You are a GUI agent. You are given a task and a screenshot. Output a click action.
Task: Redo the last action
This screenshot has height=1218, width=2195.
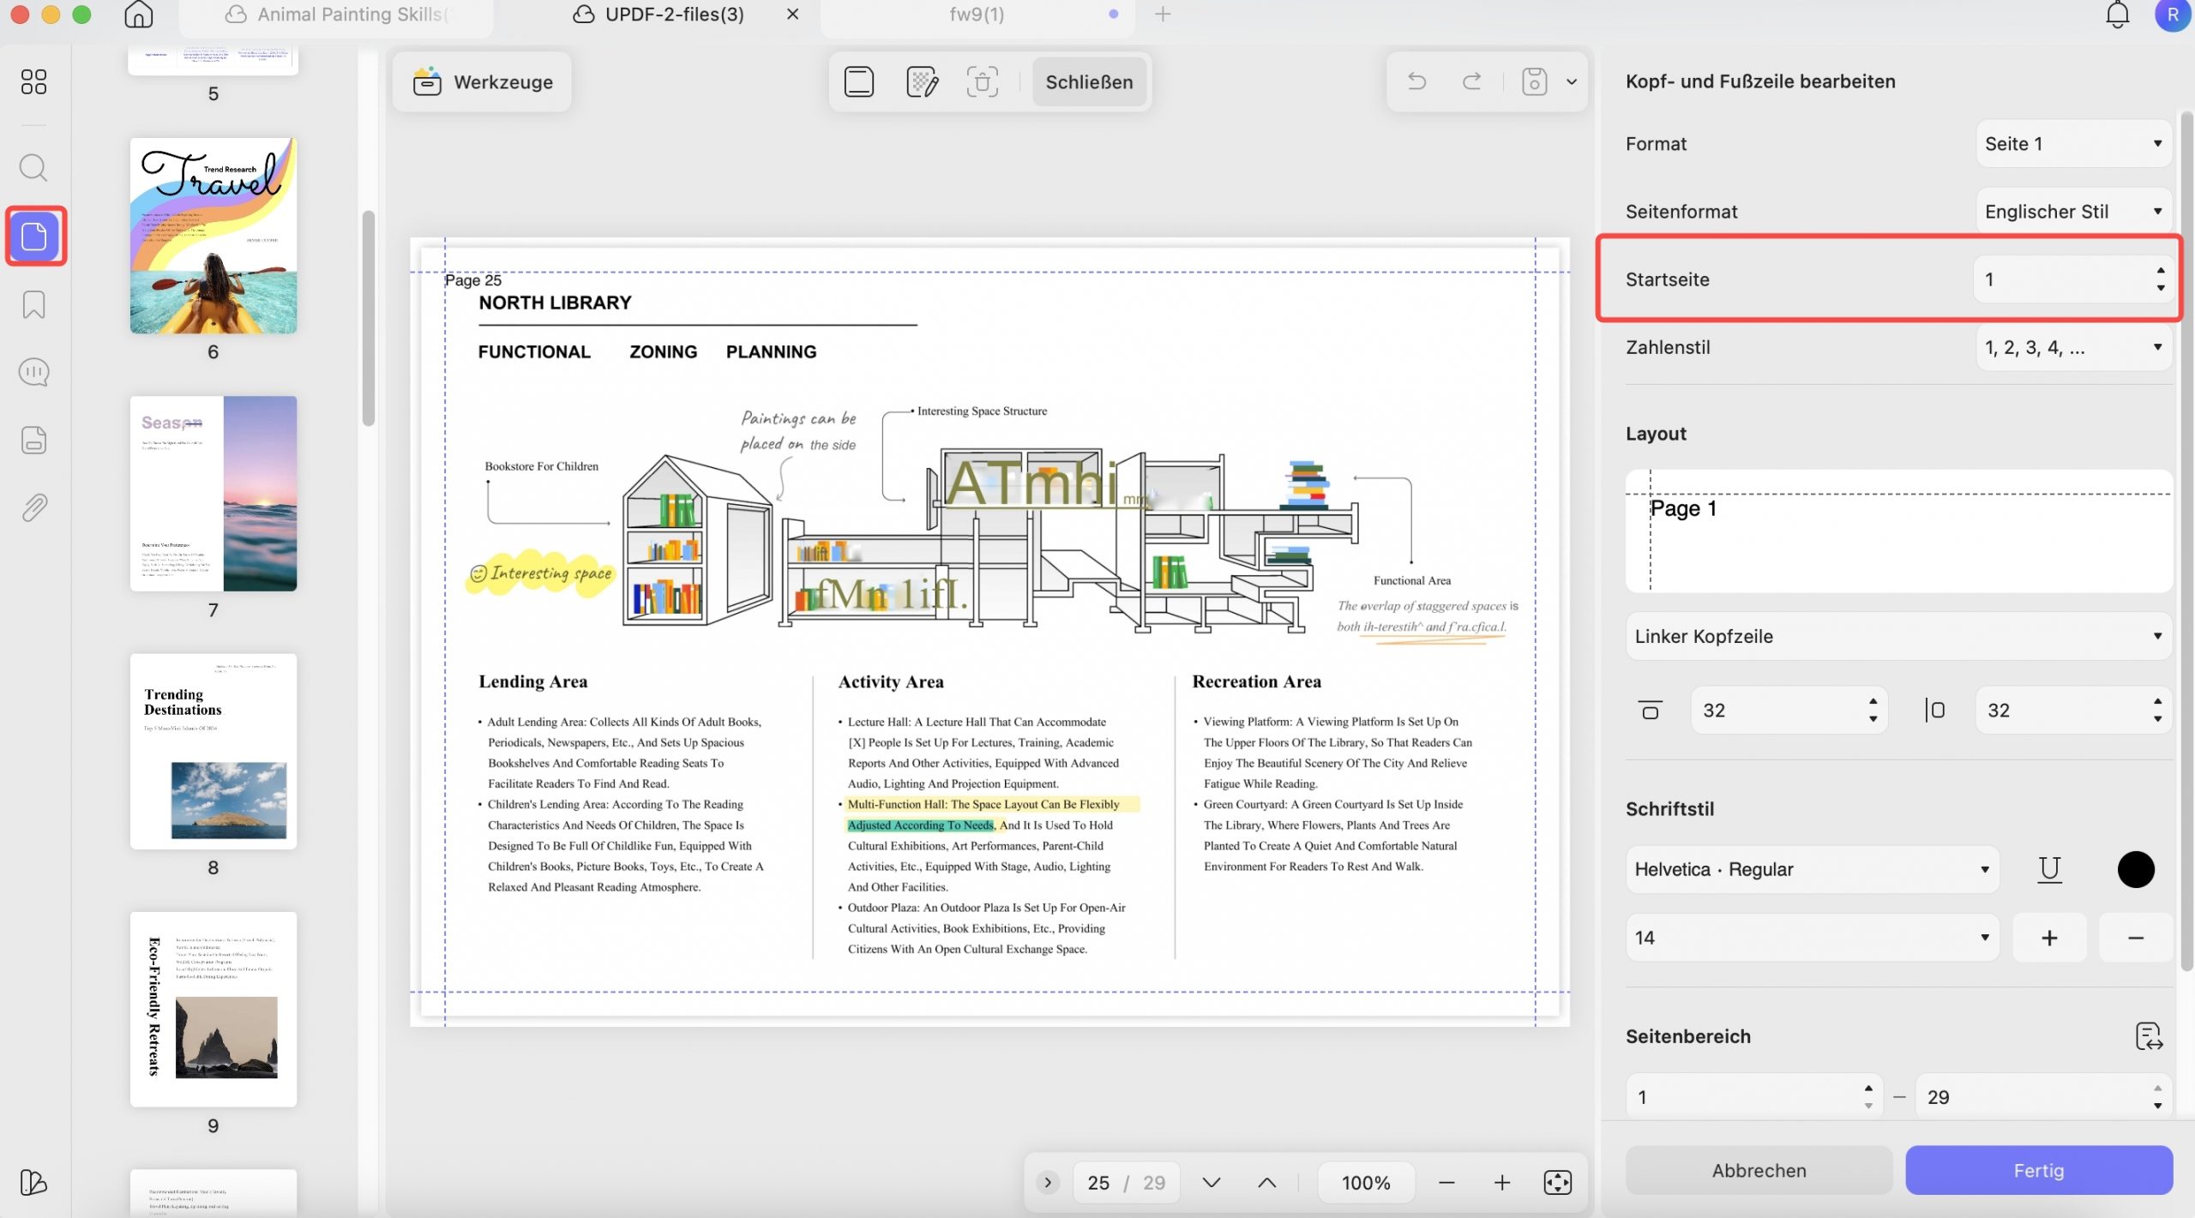pyautogui.click(x=1472, y=81)
